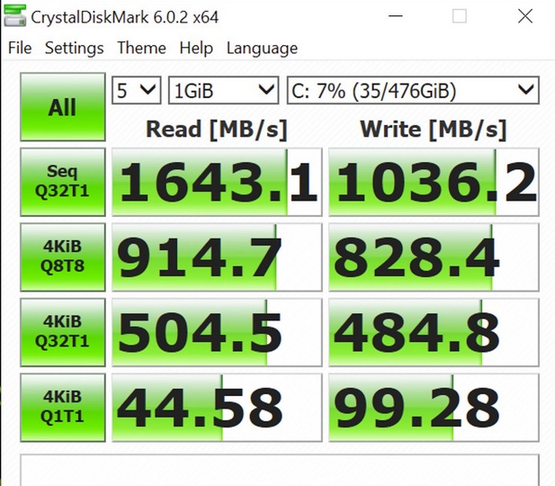The width and height of the screenshot is (555, 486).
Task: Open the File menu
Action: (x=20, y=48)
